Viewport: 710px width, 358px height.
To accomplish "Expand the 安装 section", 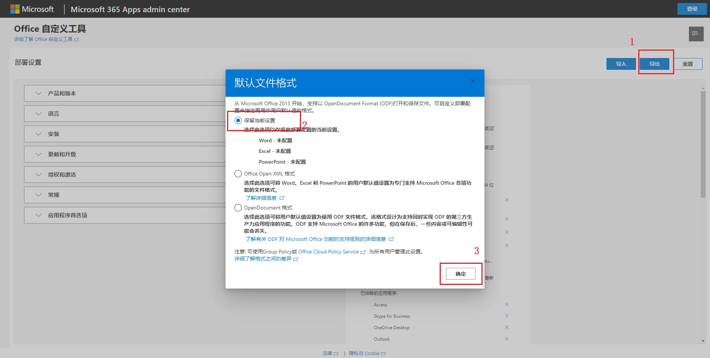I will [125, 134].
